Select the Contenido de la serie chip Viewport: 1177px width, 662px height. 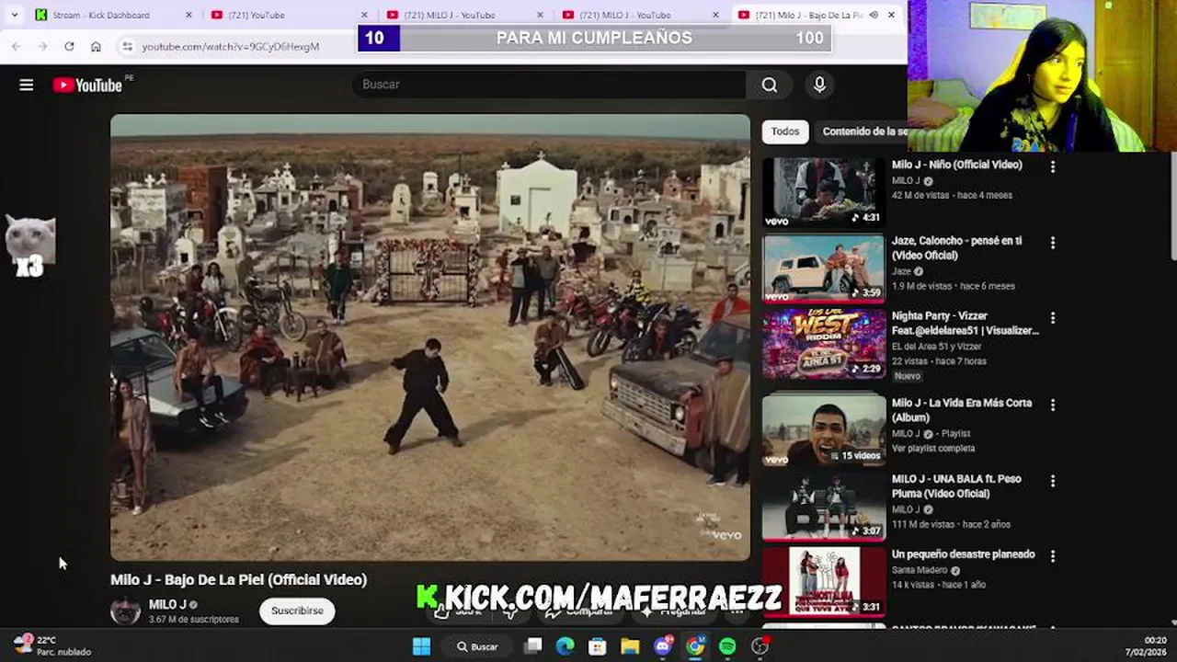point(863,131)
